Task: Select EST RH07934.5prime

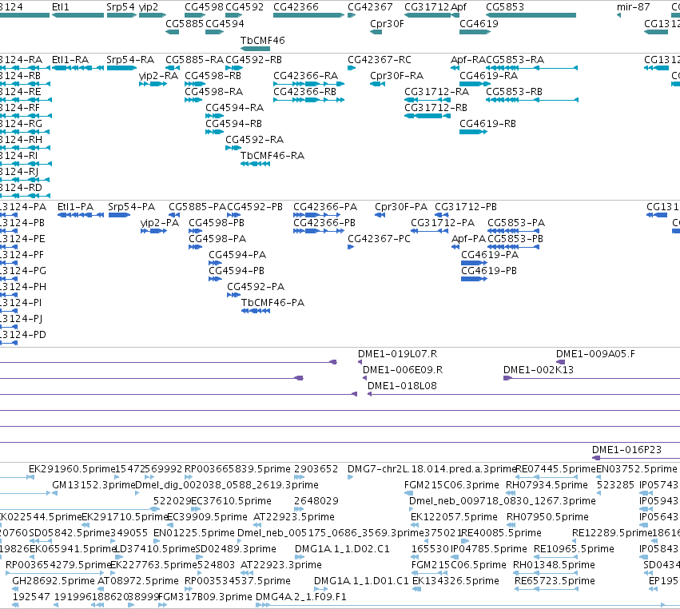Action: click(x=547, y=485)
